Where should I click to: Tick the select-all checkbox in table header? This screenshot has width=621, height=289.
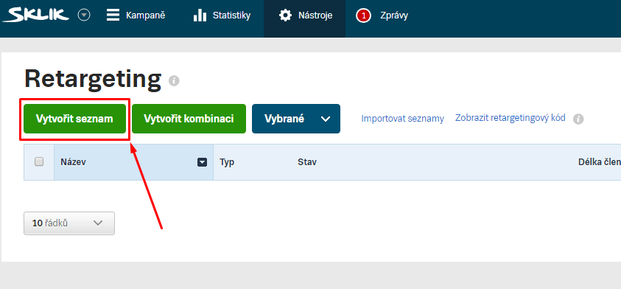[39, 161]
